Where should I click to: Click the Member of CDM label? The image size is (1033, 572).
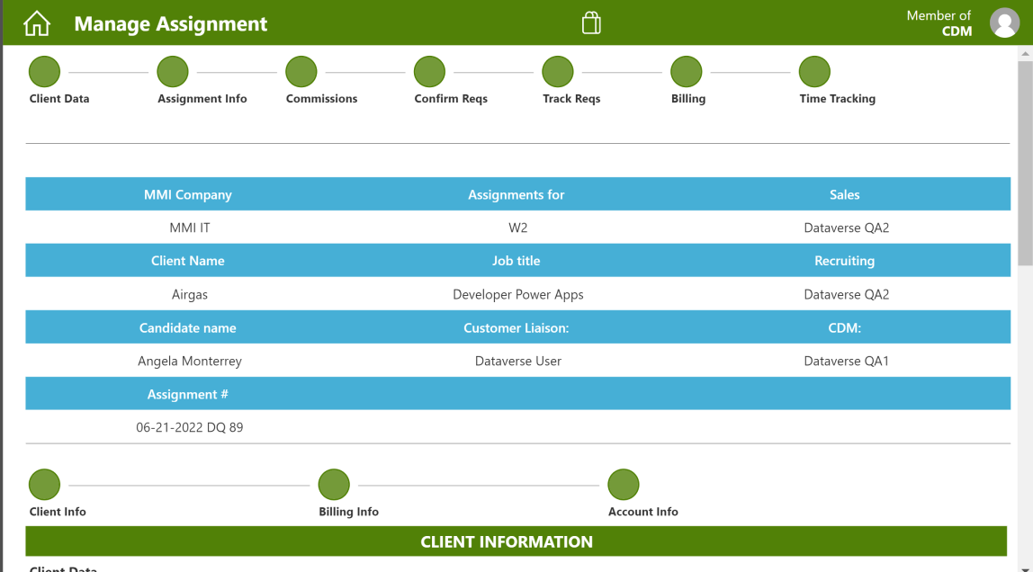[x=939, y=22]
